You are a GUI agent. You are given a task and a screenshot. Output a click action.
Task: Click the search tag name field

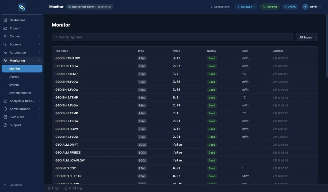(x=172, y=37)
